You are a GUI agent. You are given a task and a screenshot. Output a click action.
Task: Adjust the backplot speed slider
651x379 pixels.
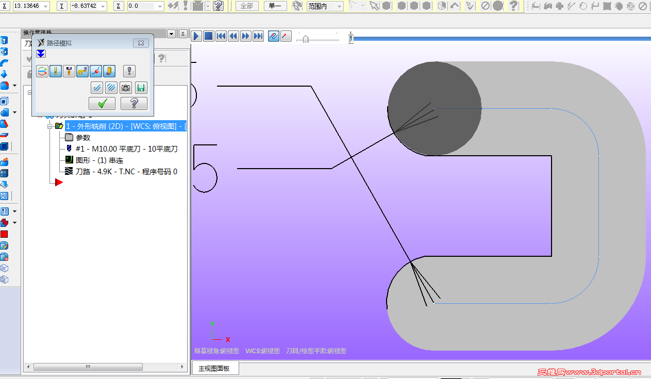pos(306,39)
